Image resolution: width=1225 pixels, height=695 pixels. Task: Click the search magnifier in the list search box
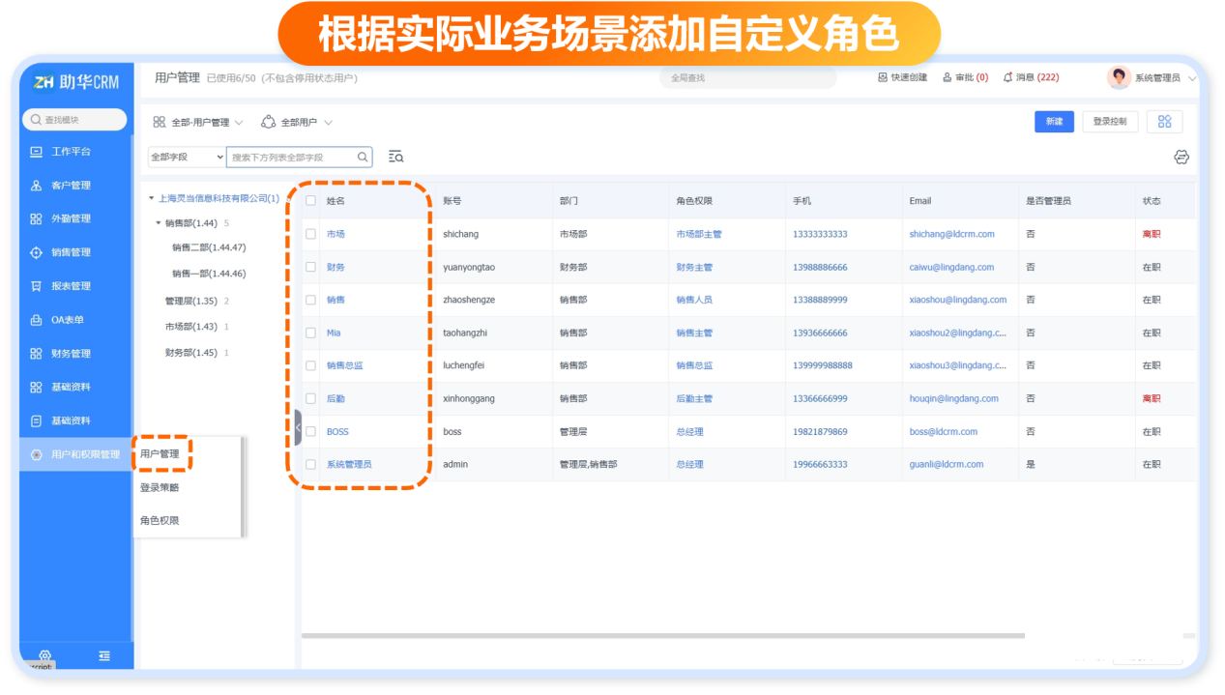(x=363, y=157)
